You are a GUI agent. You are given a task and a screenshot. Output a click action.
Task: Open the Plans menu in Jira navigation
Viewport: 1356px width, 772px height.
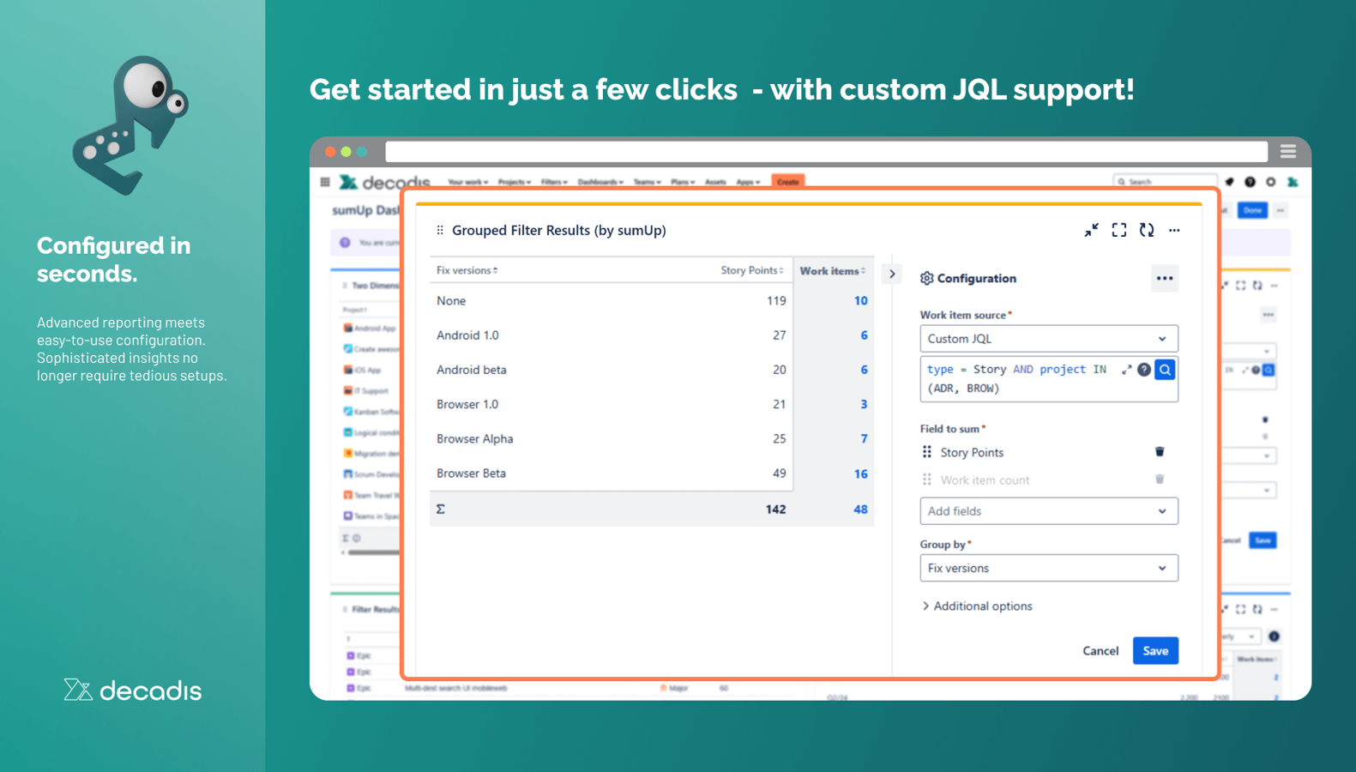pyautogui.click(x=683, y=182)
